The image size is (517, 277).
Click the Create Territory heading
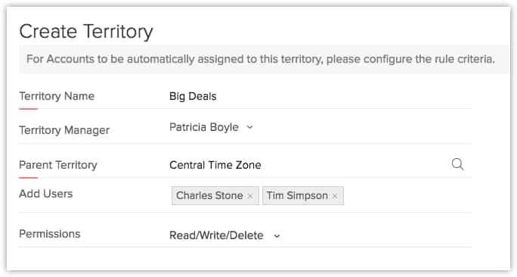click(x=86, y=32)
